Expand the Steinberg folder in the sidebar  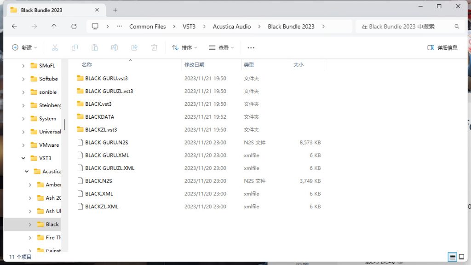click(23, 105)
